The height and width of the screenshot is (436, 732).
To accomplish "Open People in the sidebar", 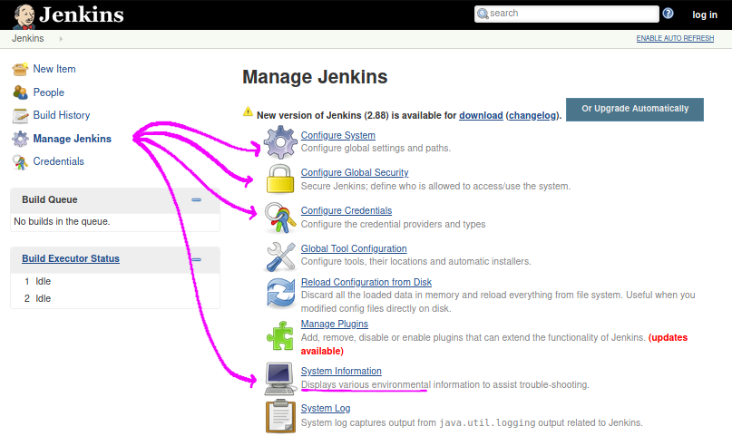I will coord(49,92).
